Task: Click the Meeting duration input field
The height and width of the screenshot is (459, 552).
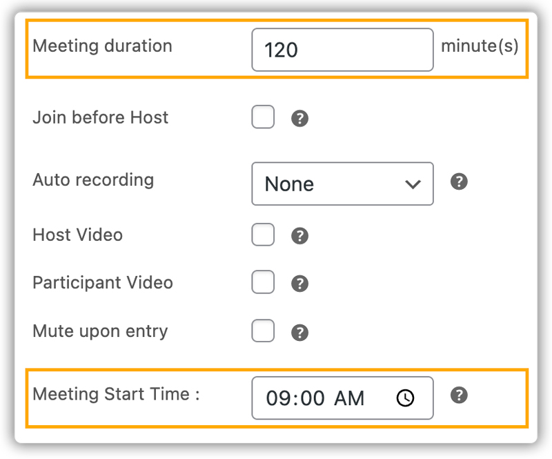Action: click(342, 50)
